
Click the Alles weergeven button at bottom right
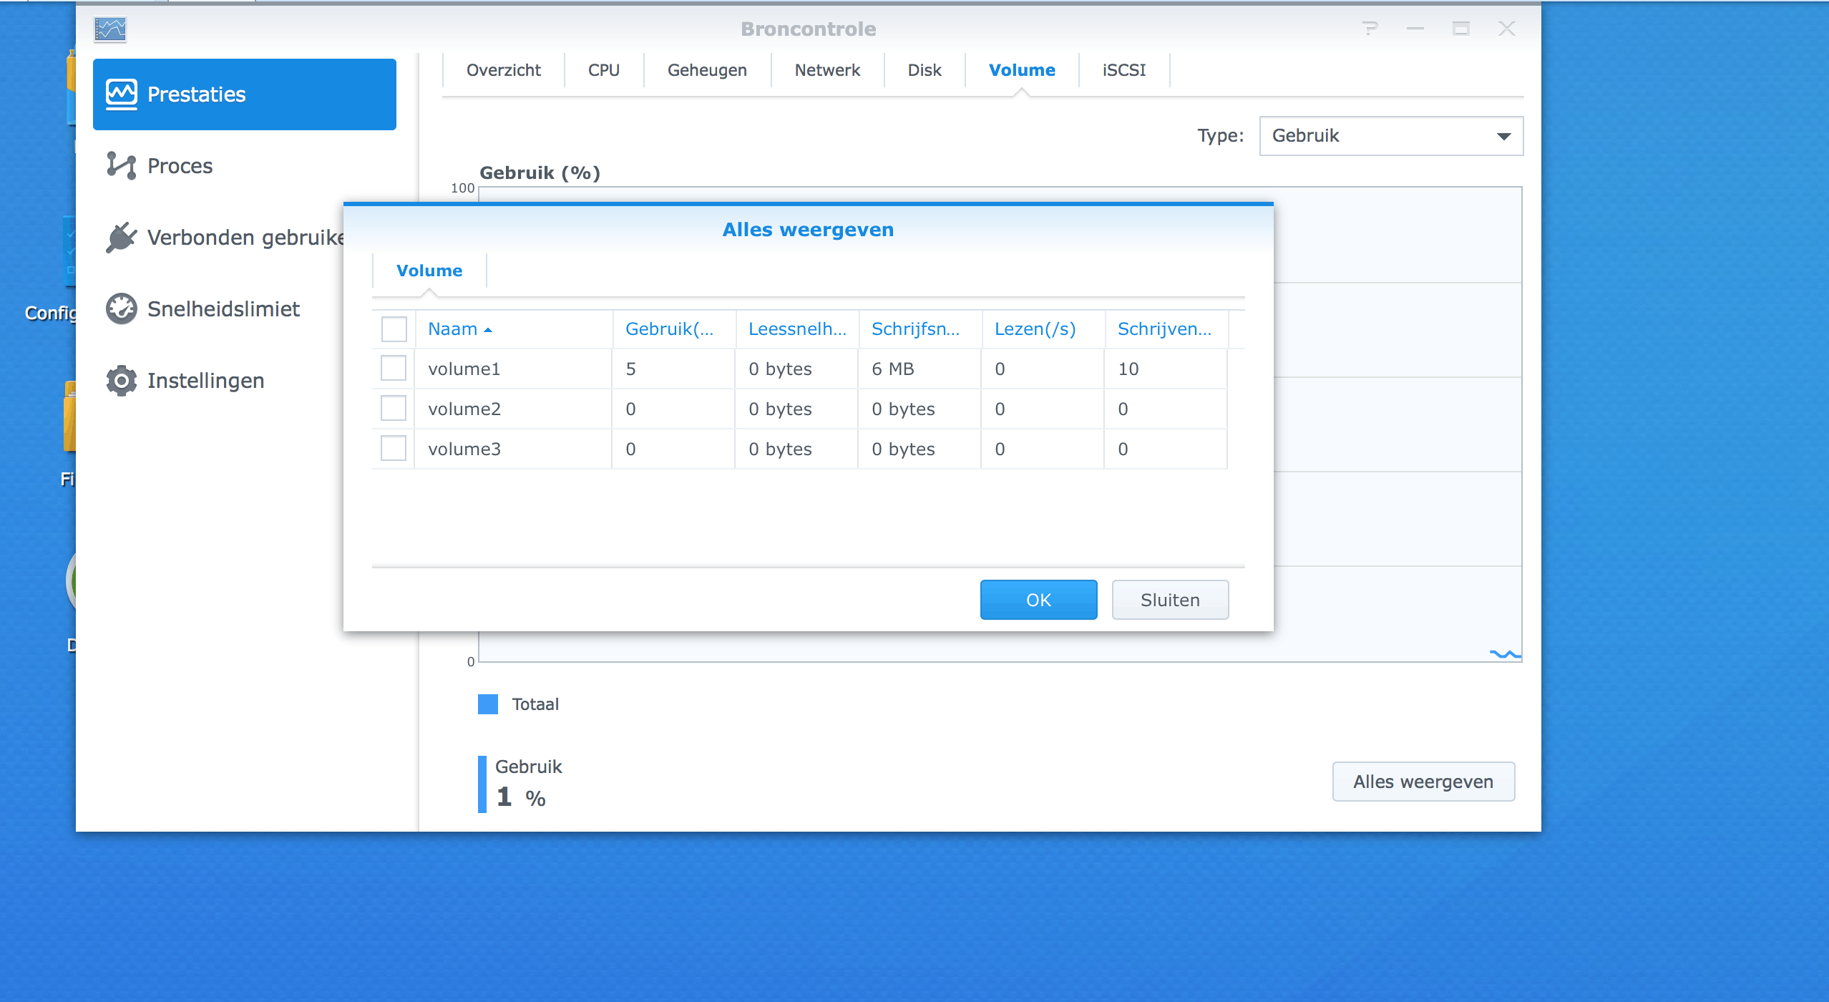[x=1423, y=782]
